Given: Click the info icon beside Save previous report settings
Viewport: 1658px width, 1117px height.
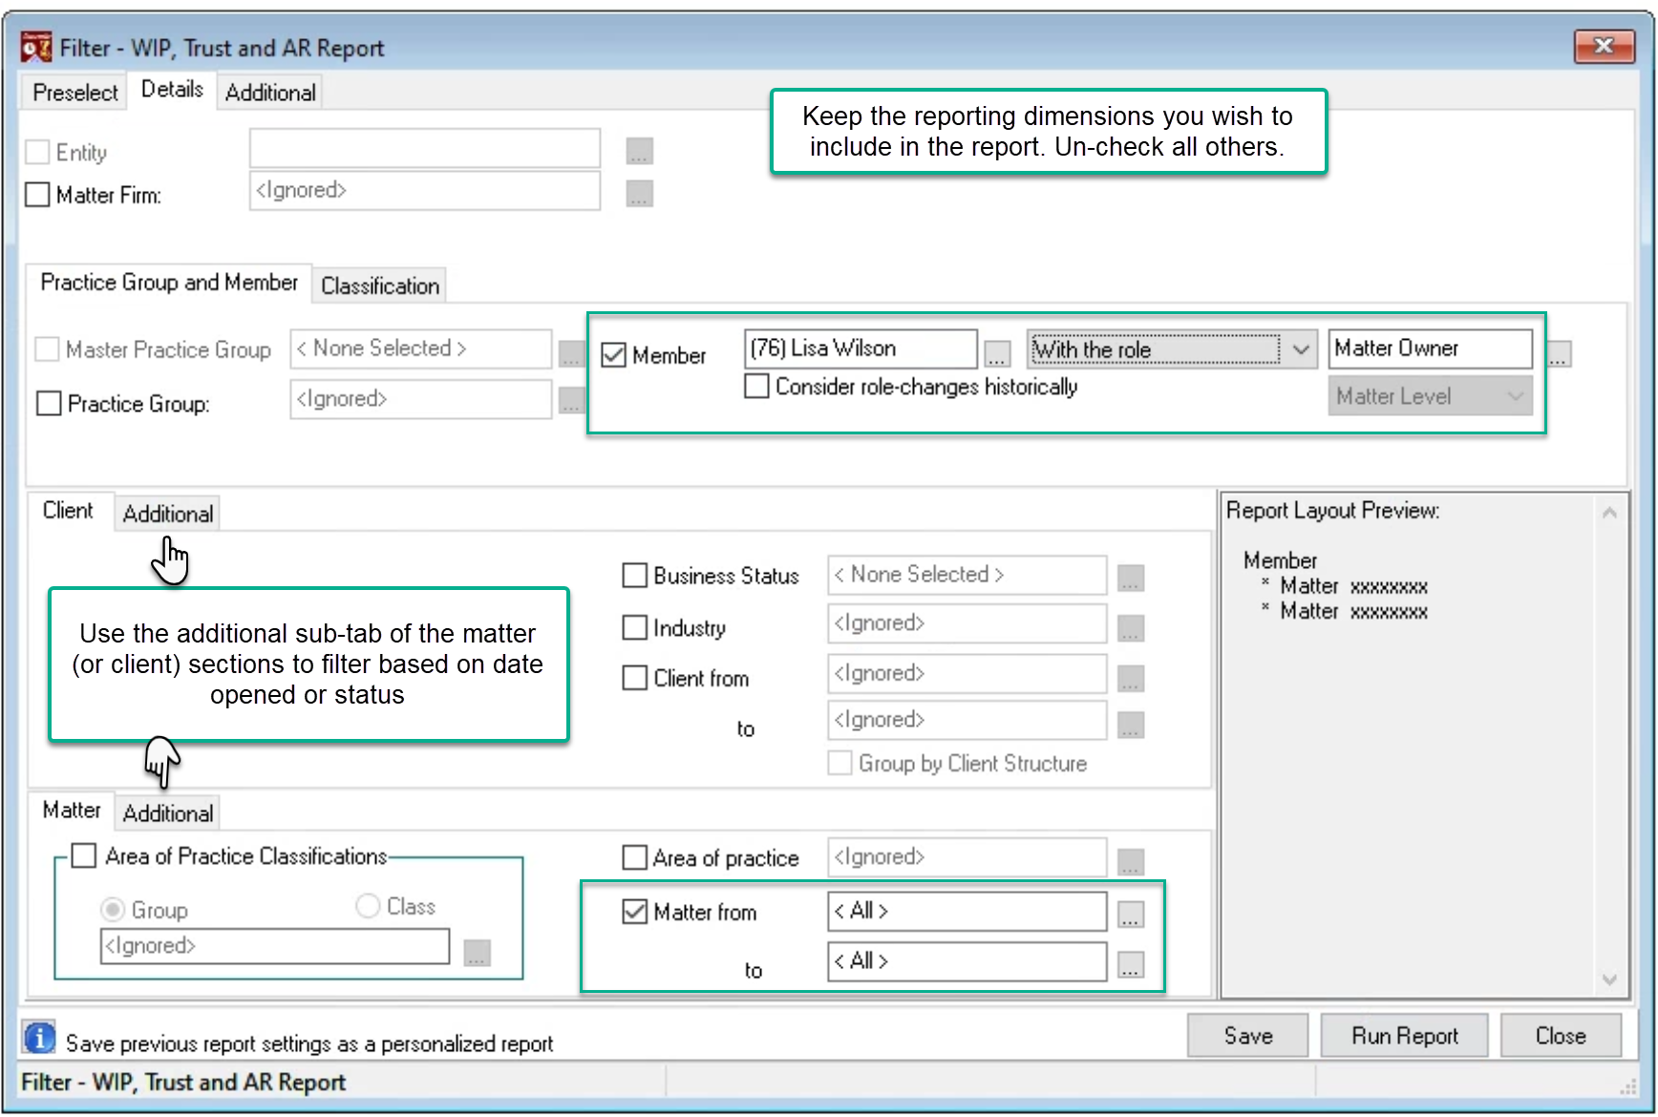Looking at the screenshot, I should tap(39, 1038).
